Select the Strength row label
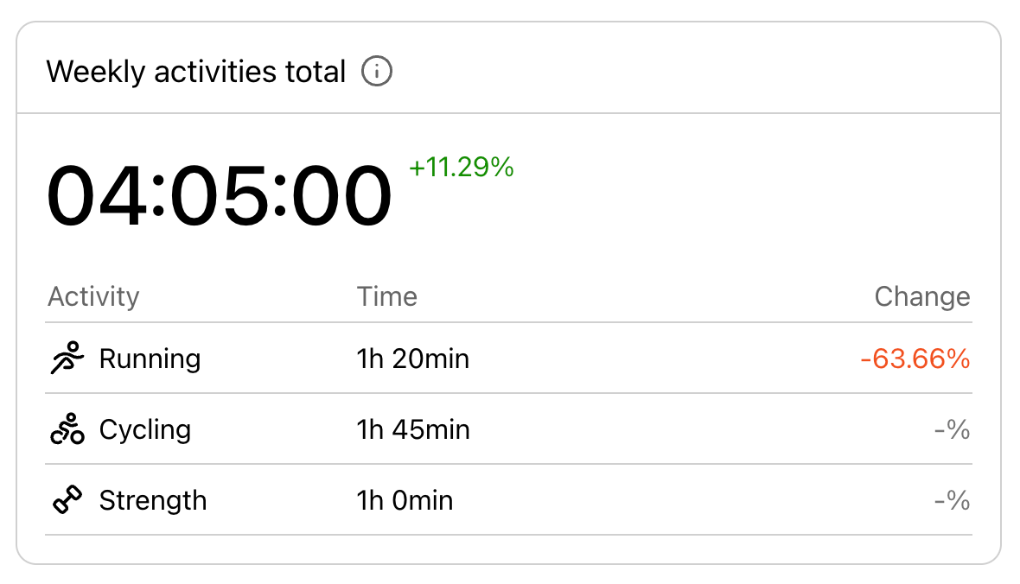The height and width of the screenshot is (584, 1020). (x=153, y=500)
